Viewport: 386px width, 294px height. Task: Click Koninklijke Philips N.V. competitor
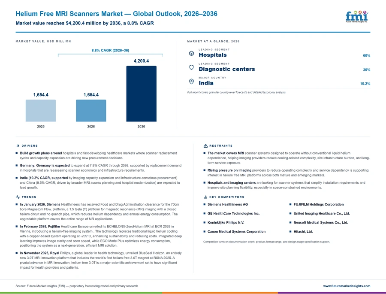[226, 222]
